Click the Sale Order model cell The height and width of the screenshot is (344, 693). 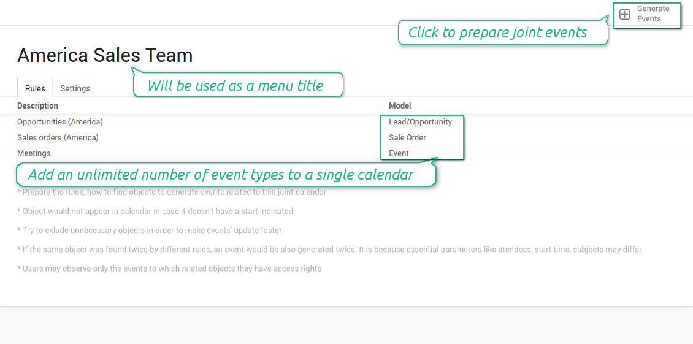(x=407, y=137)
